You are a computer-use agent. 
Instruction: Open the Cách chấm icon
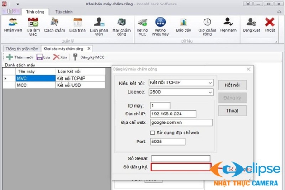(x=55, y=25)
